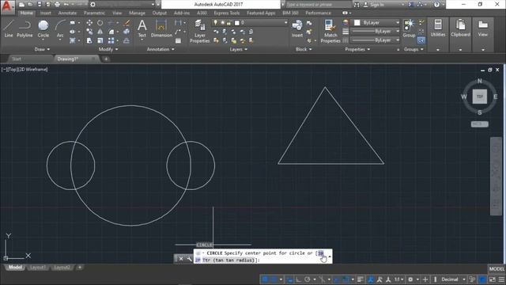Toggle lineweight display in status bar

[x=361, y=279]
